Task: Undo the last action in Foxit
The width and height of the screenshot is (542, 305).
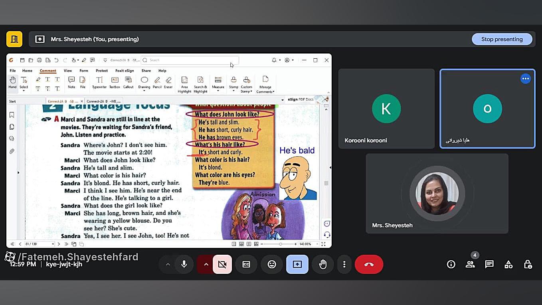Action: tap(56, 60)
